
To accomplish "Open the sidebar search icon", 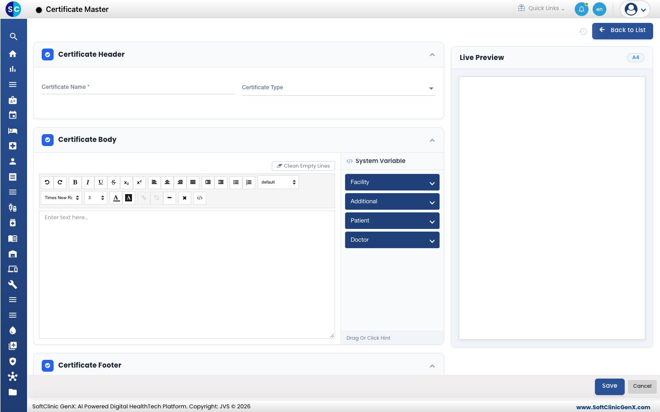I will pyautogui.click(x=13, y=37).
